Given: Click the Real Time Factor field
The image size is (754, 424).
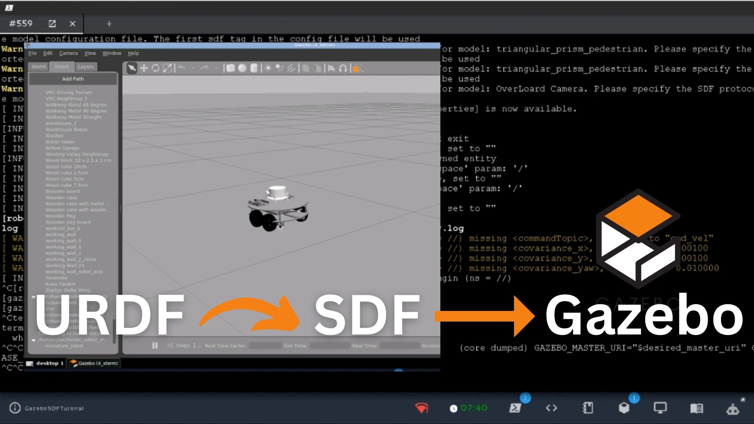Looking at the screenshot, I should click(x=265, y=346).
